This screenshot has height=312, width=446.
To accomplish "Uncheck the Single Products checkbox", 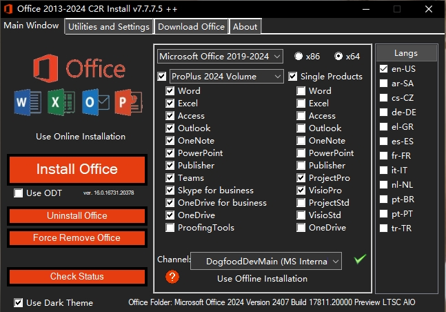I will (293, 77).
